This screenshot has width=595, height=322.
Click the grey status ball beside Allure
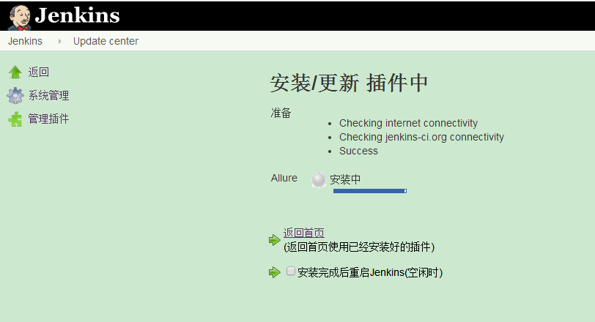coord(319,180)
